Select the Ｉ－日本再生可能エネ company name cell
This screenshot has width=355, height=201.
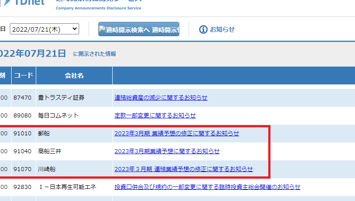[67, 187]
